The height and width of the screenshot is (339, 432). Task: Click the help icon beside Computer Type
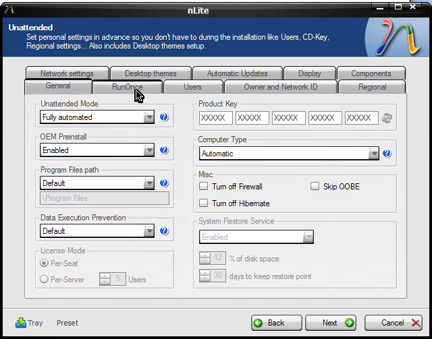(387, 153)
